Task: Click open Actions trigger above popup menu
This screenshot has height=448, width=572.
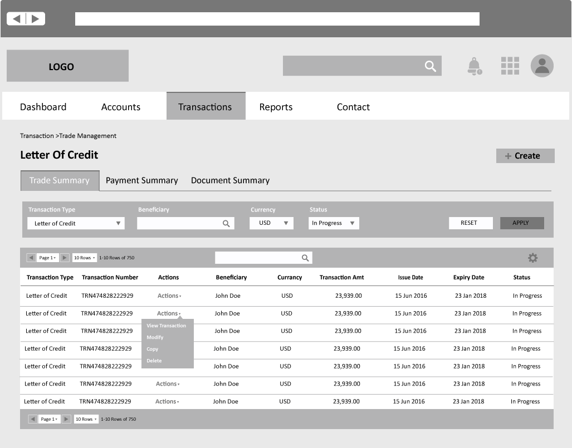Action: tap(169, 313)
